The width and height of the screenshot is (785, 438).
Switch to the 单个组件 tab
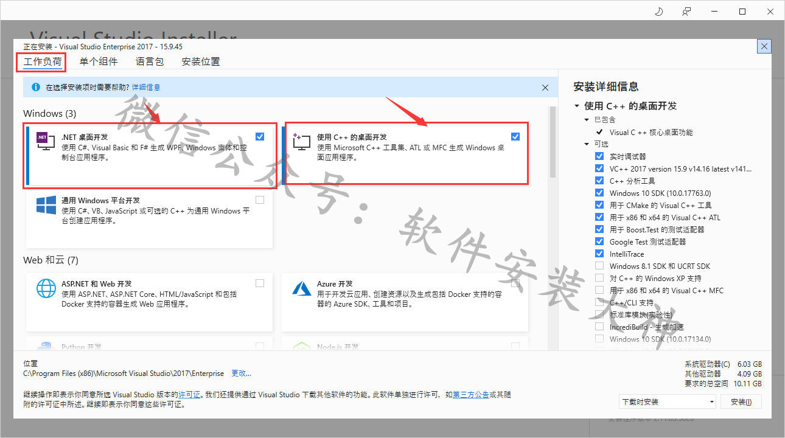[99, 61]
